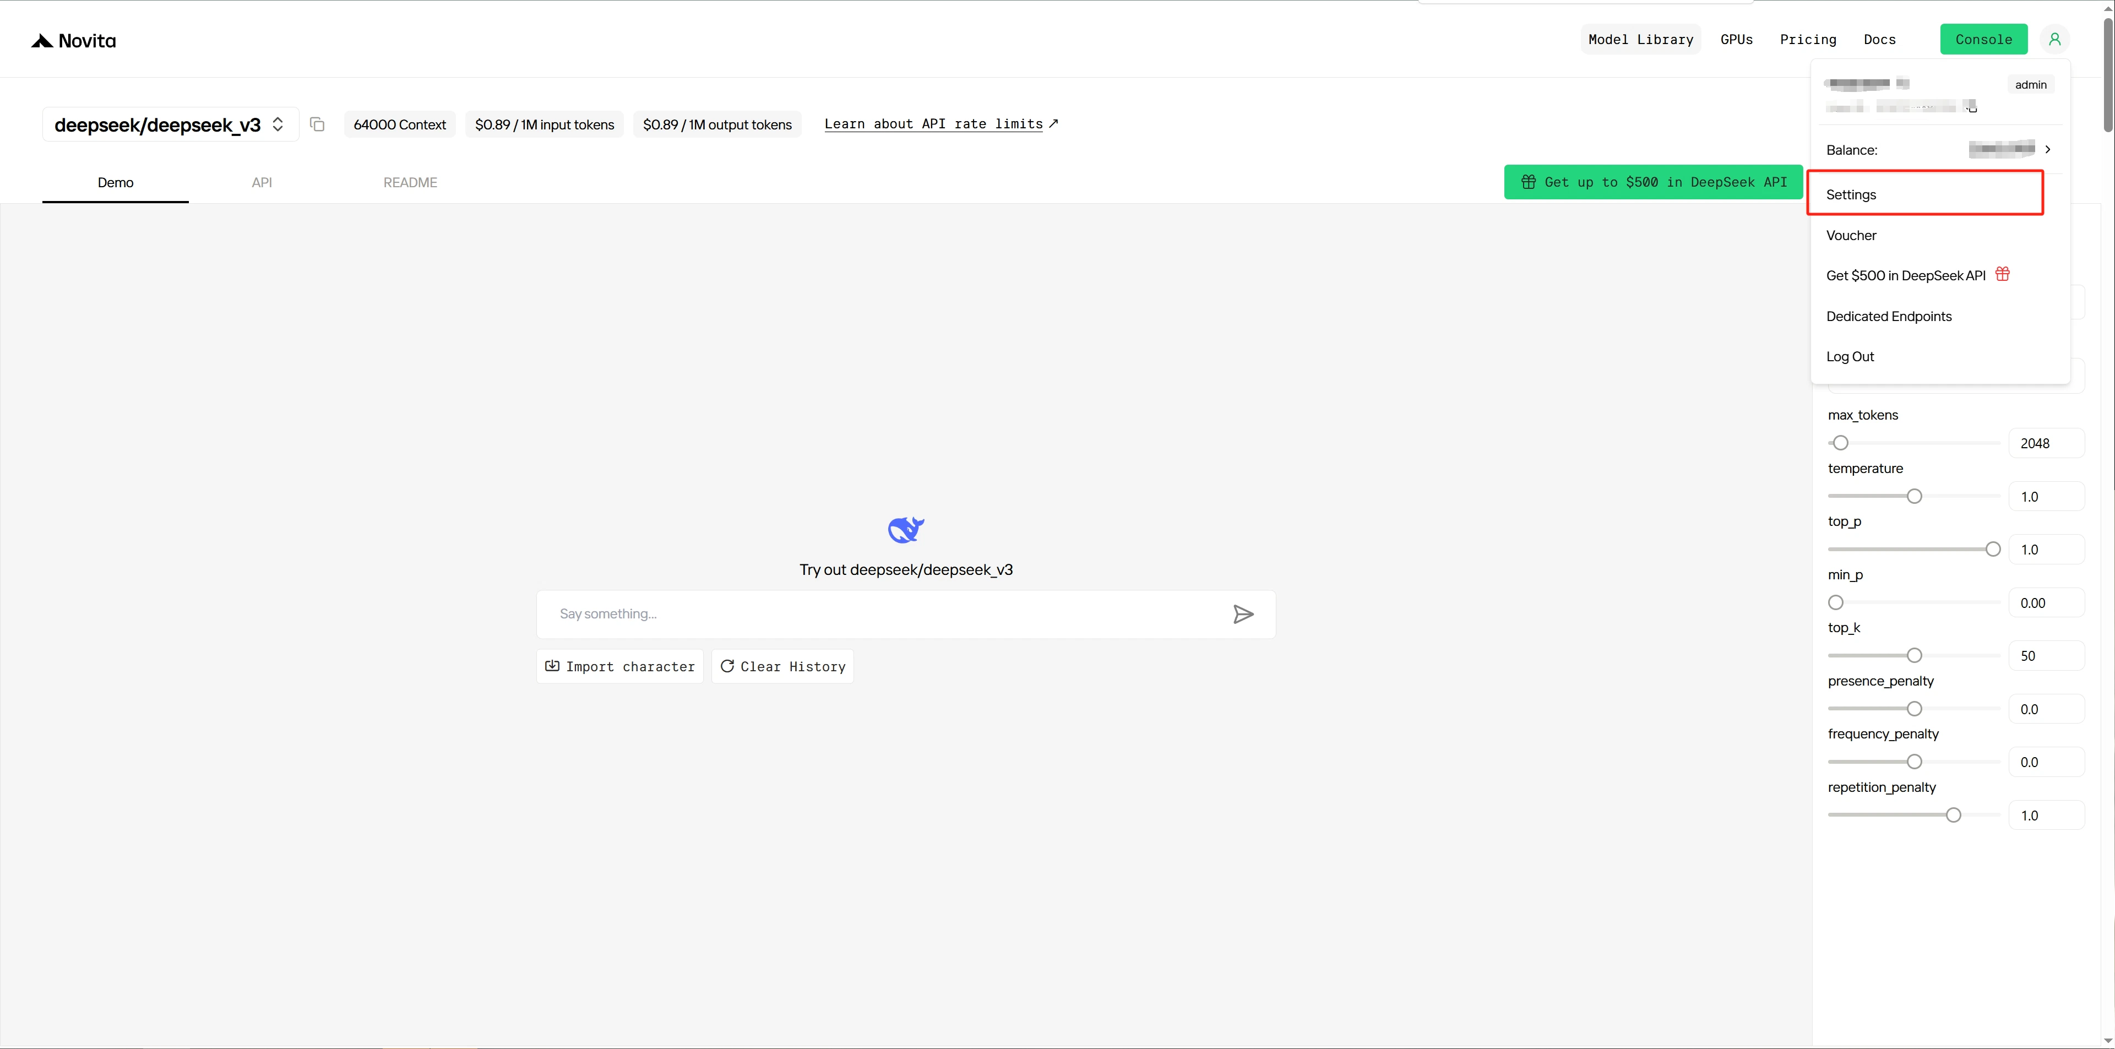Open the README tab

[411, 182]
